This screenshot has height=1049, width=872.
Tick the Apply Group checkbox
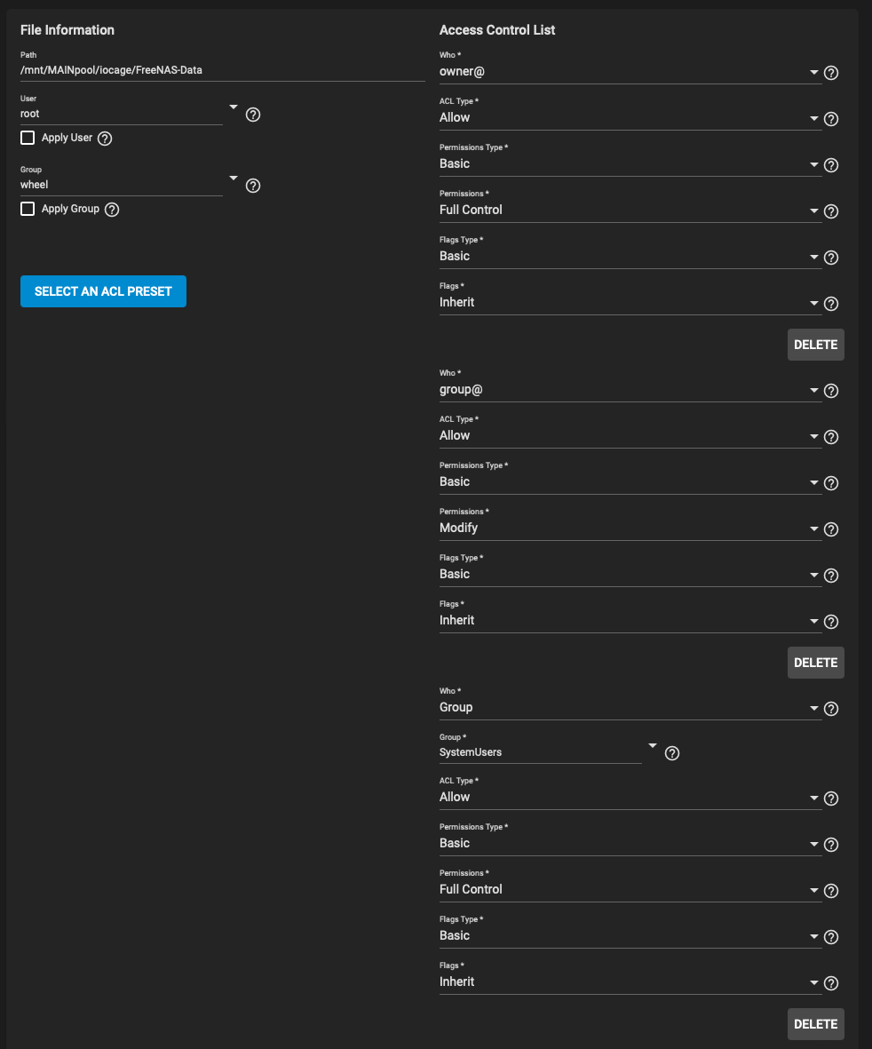28,209
